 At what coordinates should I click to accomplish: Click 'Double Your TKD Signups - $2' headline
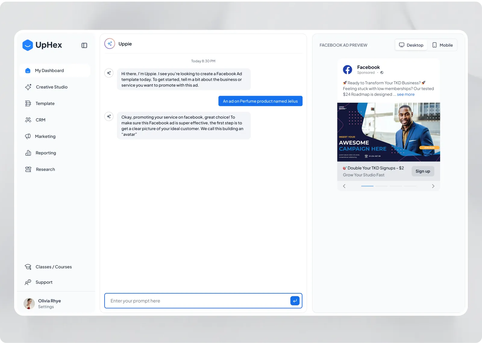(x=373, y=168)
